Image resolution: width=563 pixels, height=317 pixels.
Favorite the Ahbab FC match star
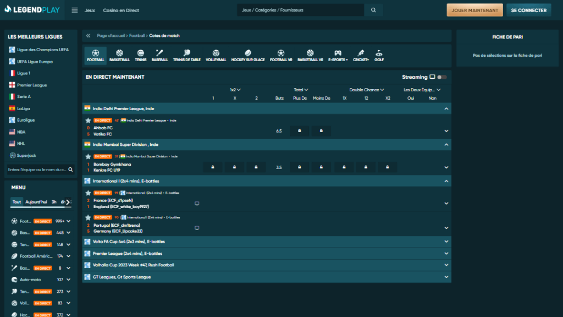[x=88, y=121]
